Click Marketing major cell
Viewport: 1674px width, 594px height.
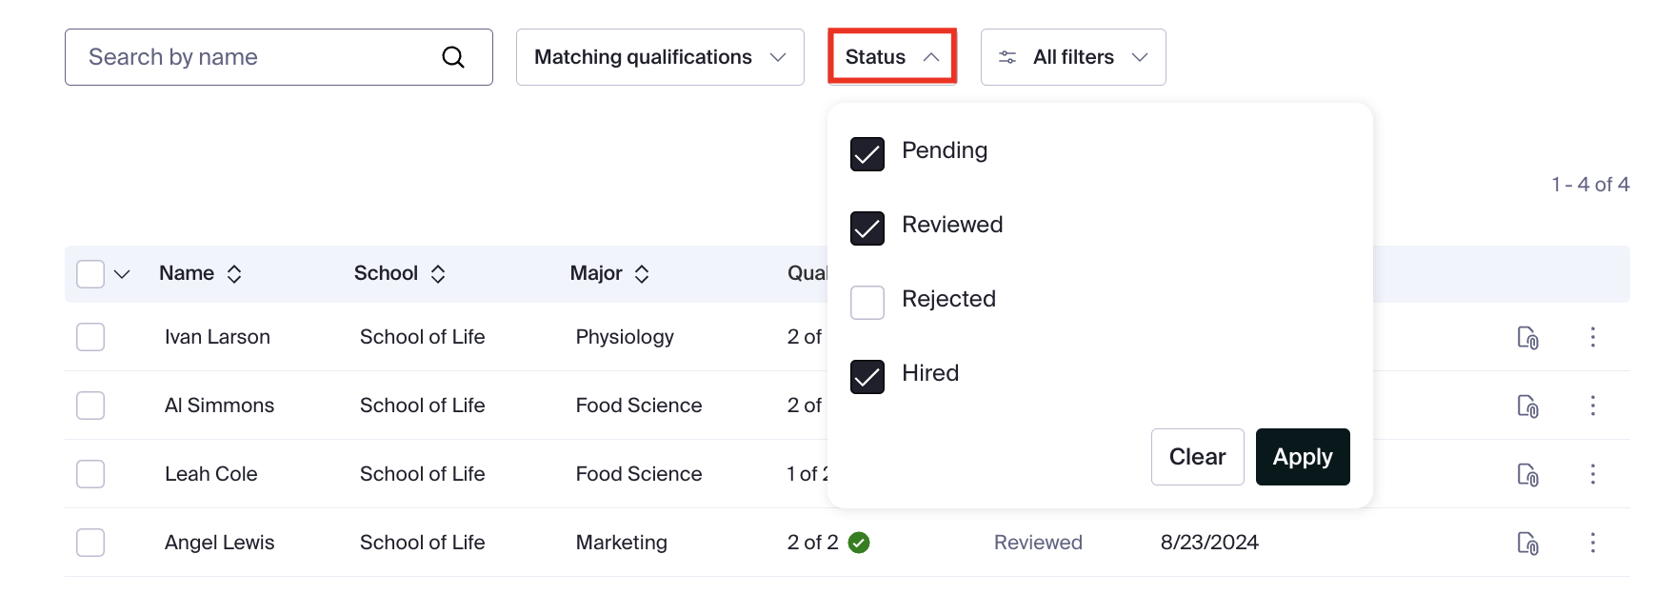pyautogui.click(x=622, y=543)
